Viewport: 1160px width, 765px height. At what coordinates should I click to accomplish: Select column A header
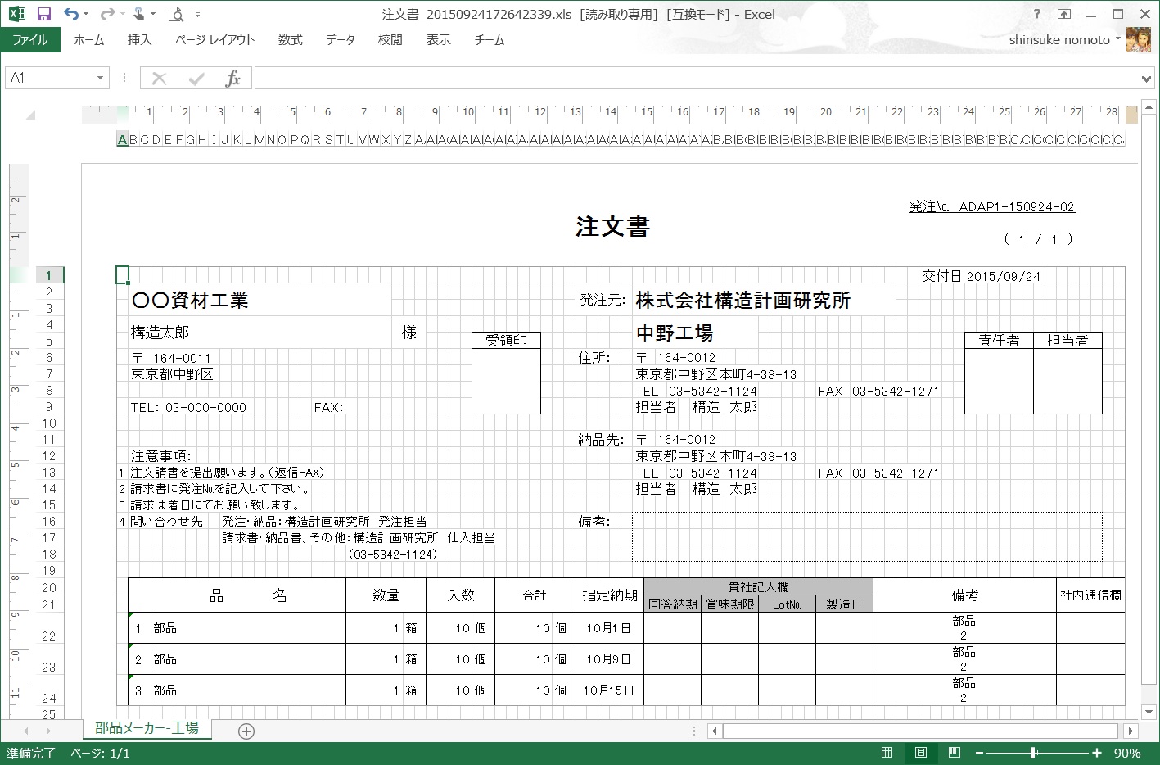pyautogui.click(x=122, y=139)
